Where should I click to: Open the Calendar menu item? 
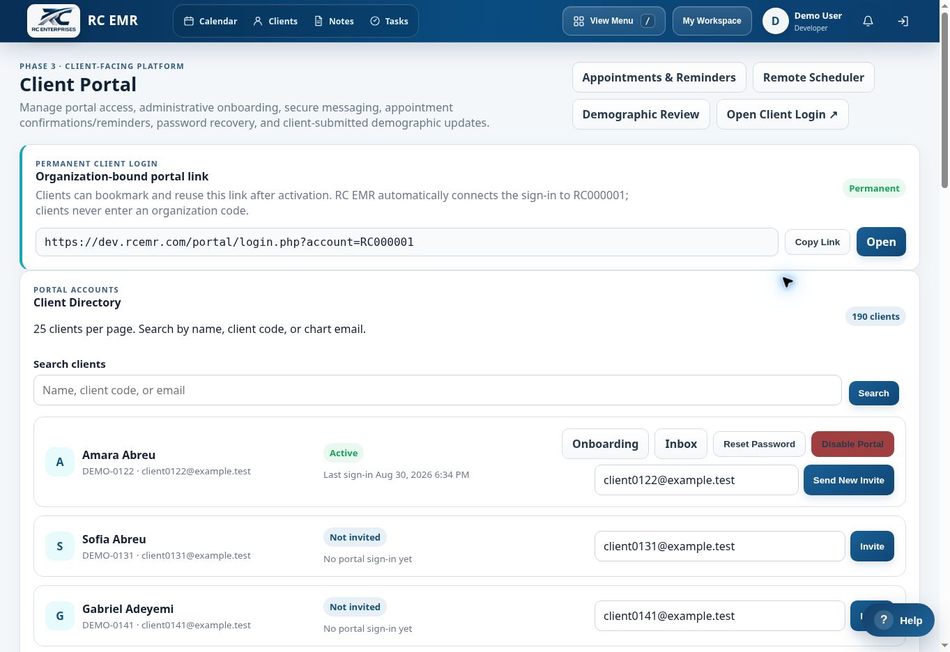coord(210,21)
